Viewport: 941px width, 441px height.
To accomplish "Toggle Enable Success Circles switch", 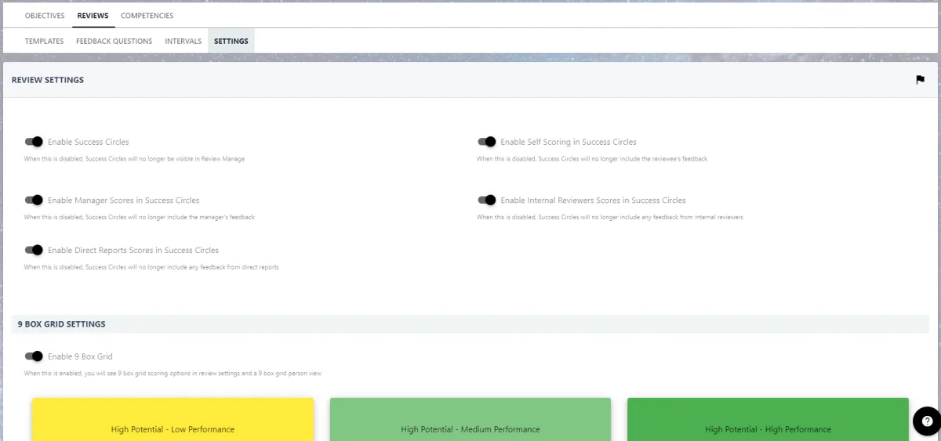I will [34, 142].
